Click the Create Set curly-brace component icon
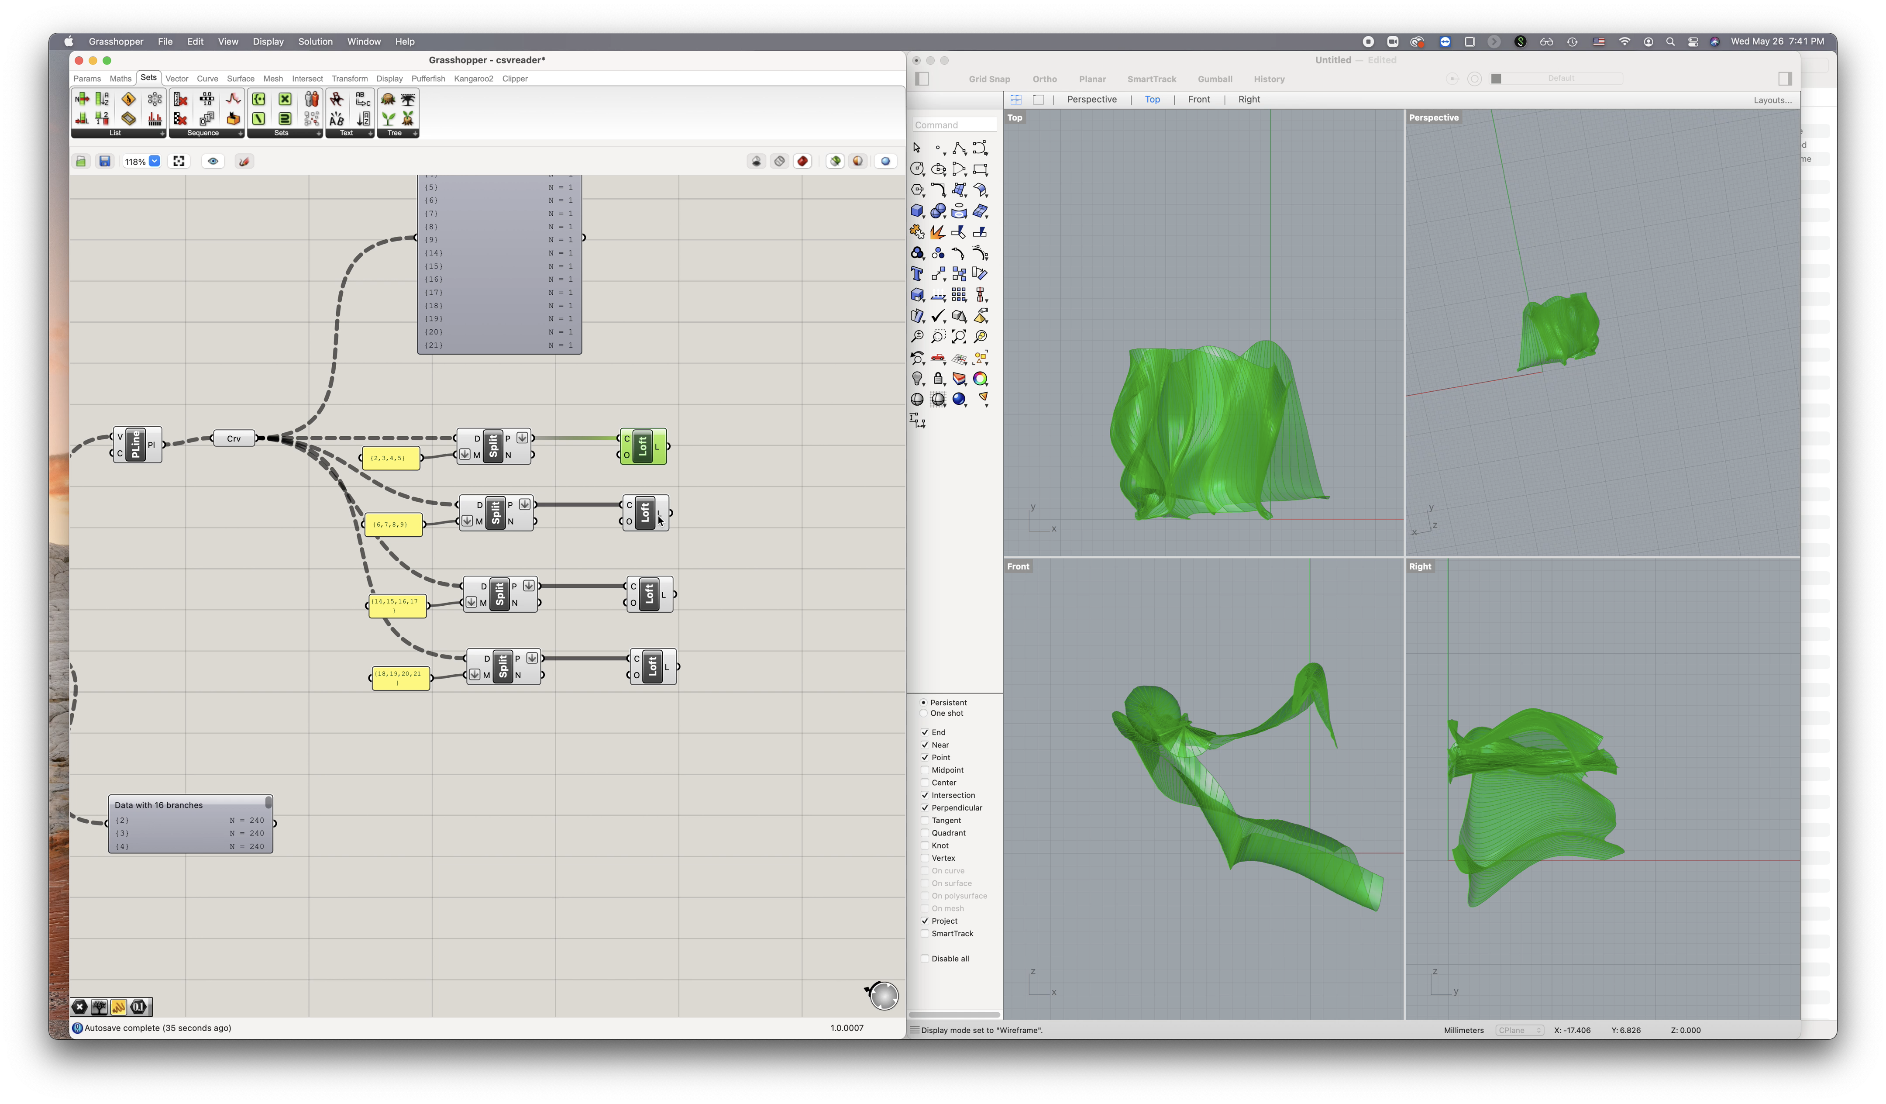Viewport: 1886px width, 1104px height. [x=258, y=99]
